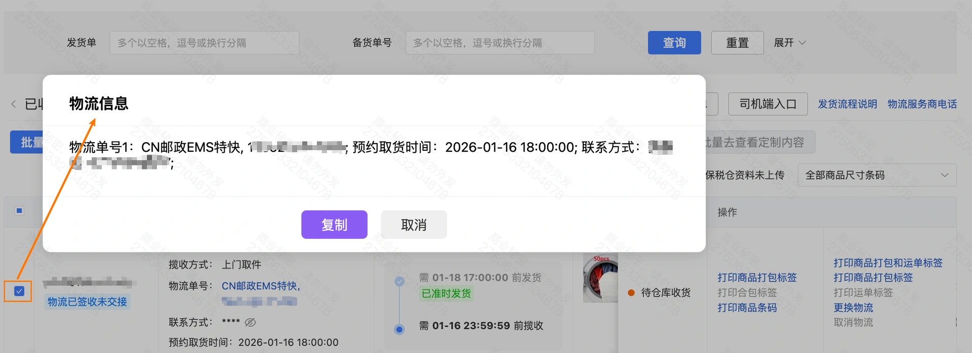Click the blue timeline node at 前揽收
Image resolution: width=972 pixels, height=353 pixels.
pos(399,330)
